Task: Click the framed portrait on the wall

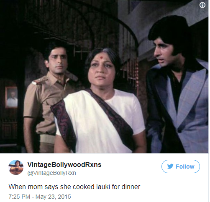Action: pyautogui.click(x=12, y=97)
